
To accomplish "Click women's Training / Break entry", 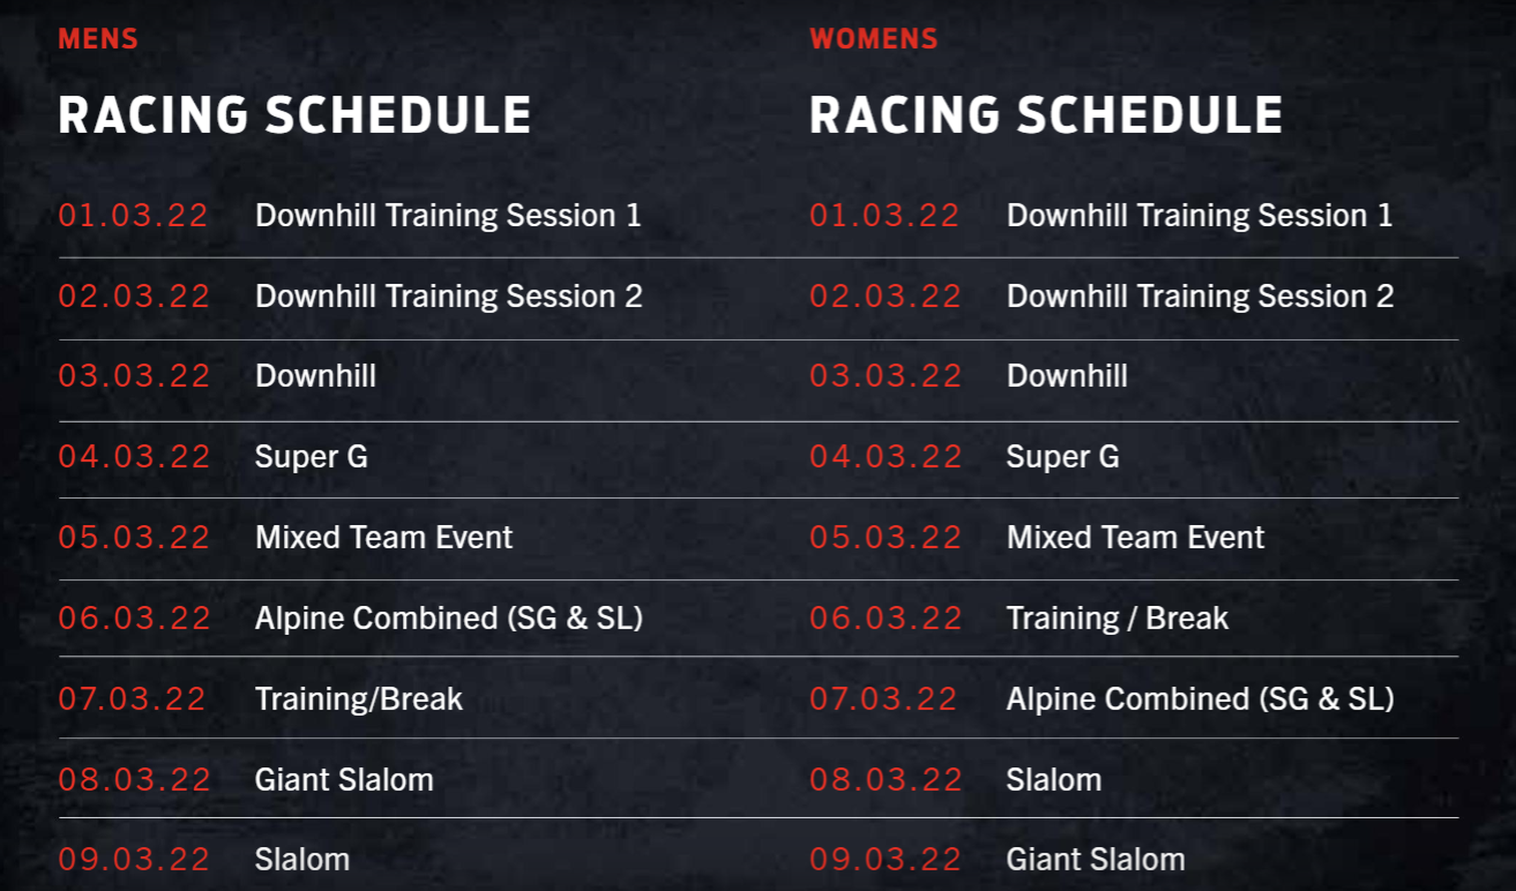I will tap(1117, 618).
